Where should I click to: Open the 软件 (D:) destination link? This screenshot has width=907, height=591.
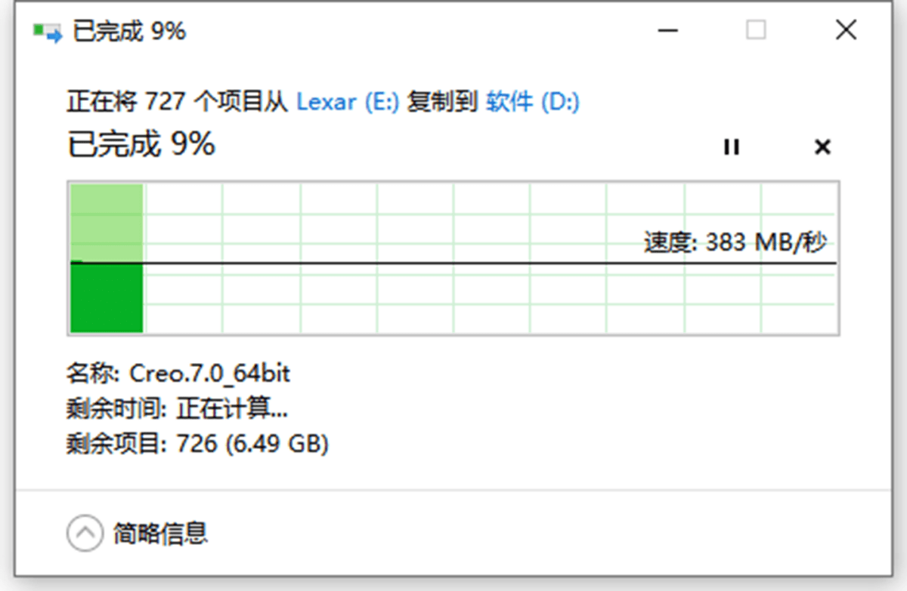pyautogui.click(x=532, y=102)
